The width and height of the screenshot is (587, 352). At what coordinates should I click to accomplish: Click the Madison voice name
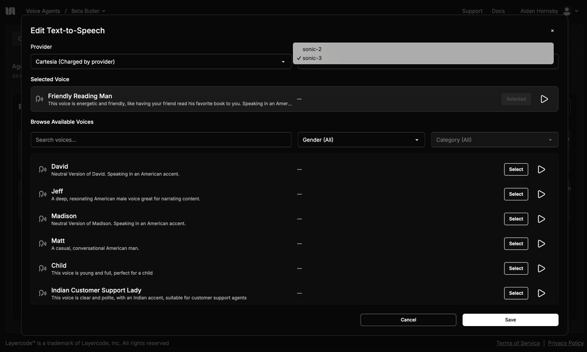click(x=64, y=216)
